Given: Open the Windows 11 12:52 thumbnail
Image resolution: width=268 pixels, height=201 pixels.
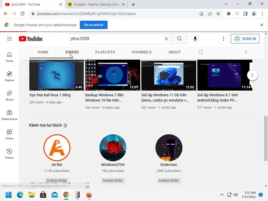Looking at the screenshot, I should coord(169,75).
